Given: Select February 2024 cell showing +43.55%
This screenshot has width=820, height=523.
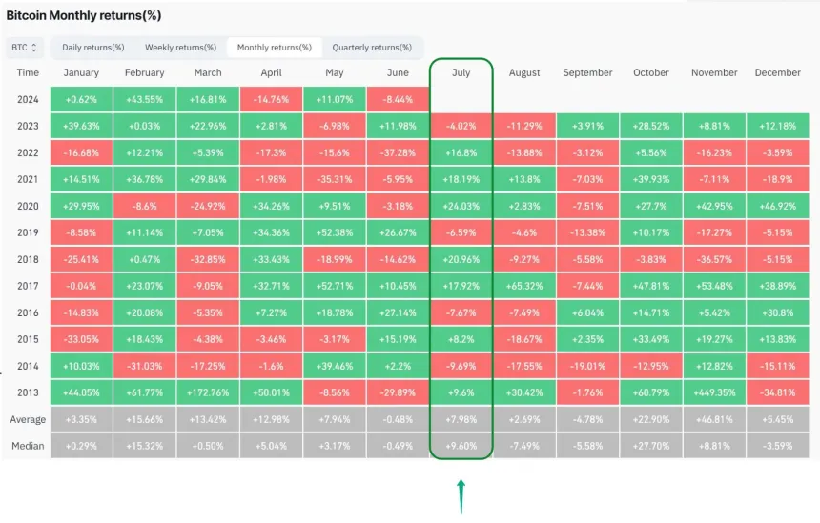Looking at the screenshot, I should coord(144,99).
